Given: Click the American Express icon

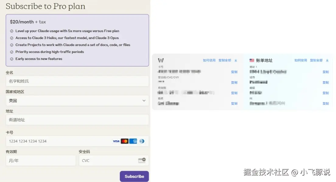Looking at the screenshot, I should point(133,141).
